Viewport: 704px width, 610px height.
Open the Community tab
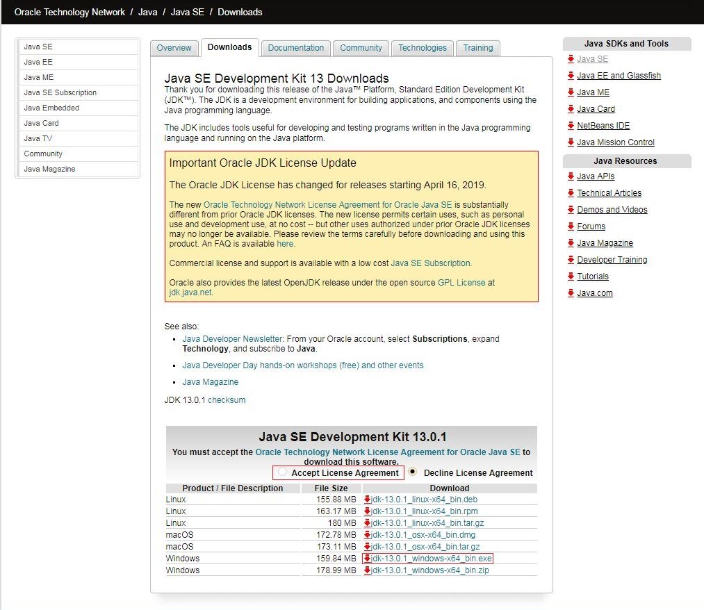(x=361, y=48)
